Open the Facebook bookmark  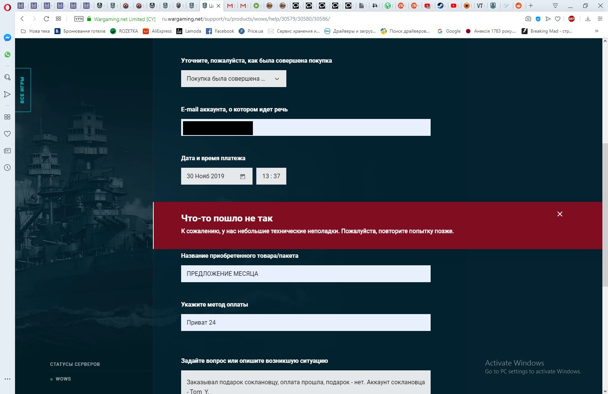[220, 31]
